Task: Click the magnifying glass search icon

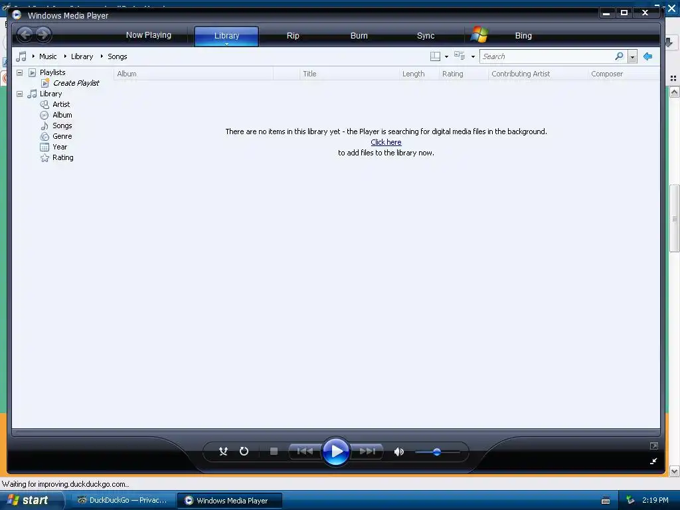Action: [620, 56]
